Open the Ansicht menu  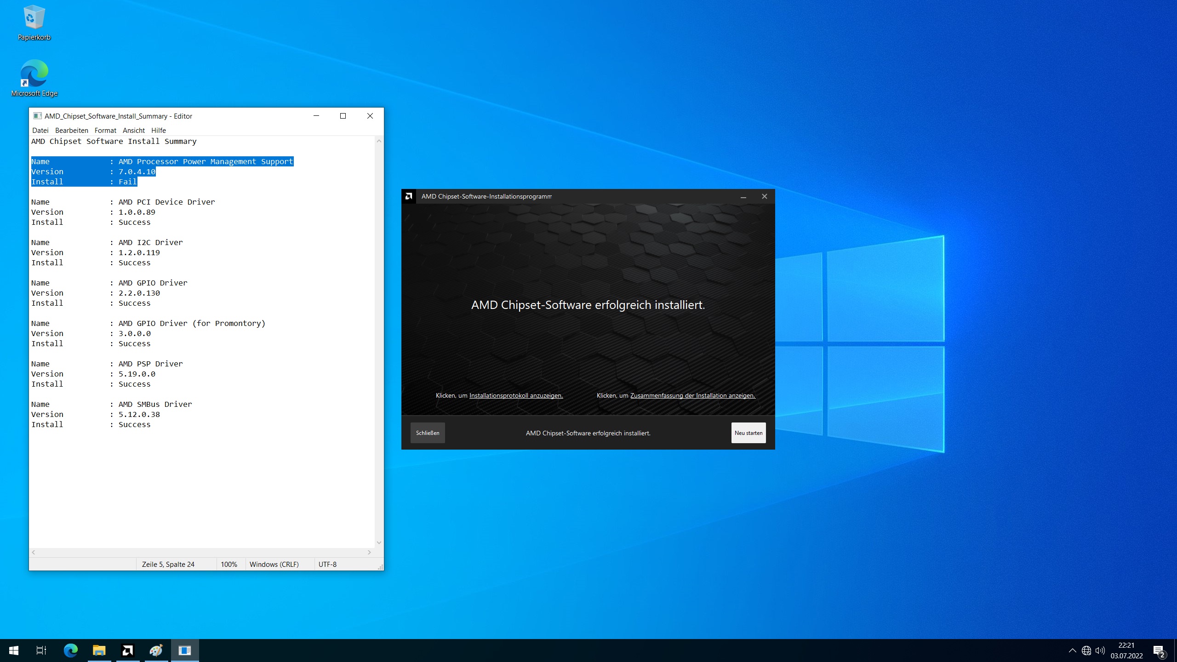tap(133, 131)
